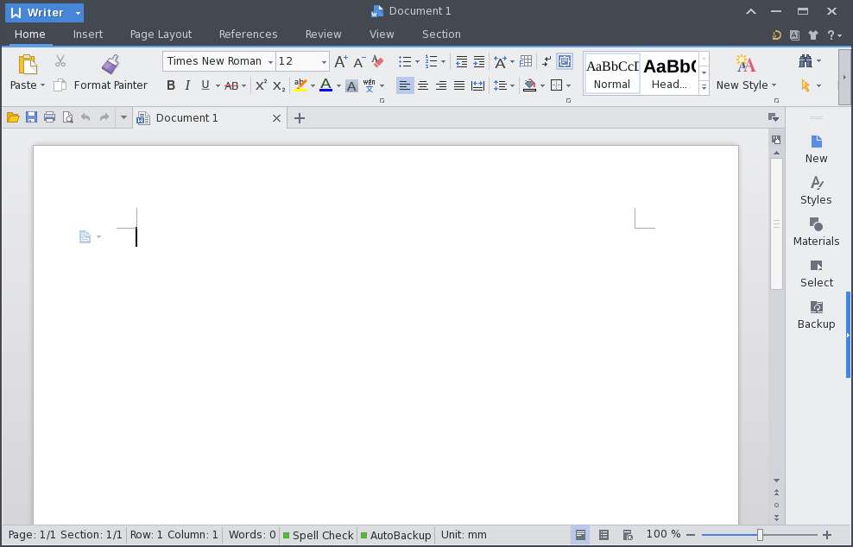The width and height of the screenshot is (853, 547).
Task: Open Print Preview from quick toolbar
Action: click(x=68, y=117)
